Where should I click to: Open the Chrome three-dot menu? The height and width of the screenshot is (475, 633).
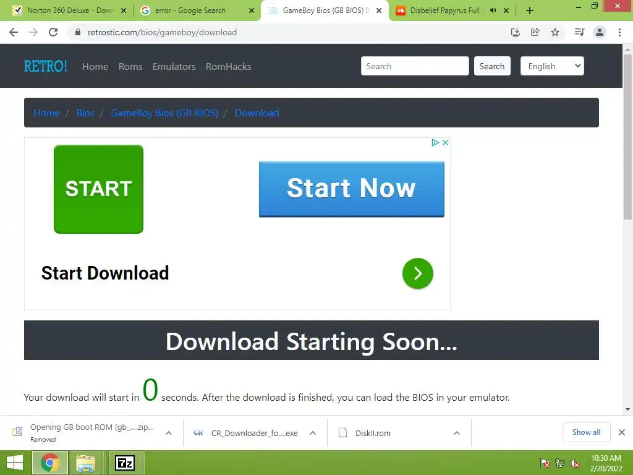(619, 32)
